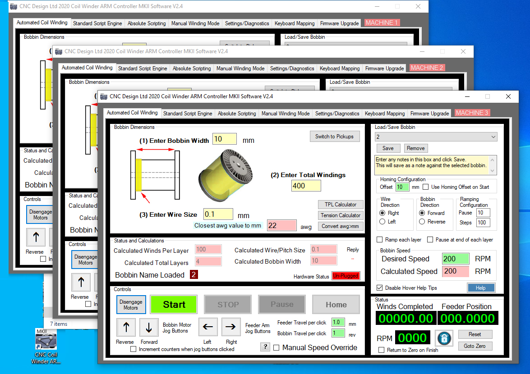This screenshot has height=374, width=530.
Task: Click Disengage Motors in Machine 3
Action: coord(131,305)
